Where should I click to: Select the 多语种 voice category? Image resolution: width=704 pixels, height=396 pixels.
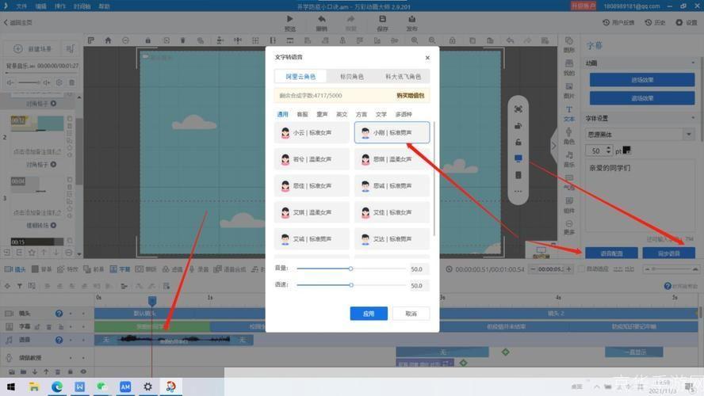click(404, 114)
